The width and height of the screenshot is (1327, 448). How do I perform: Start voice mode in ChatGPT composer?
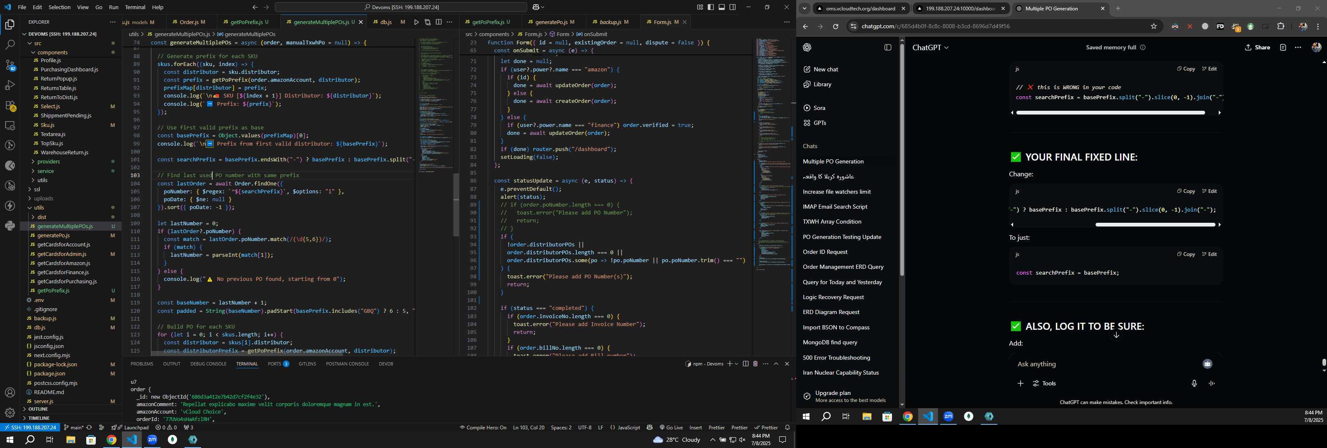[x=1212, y=384]
